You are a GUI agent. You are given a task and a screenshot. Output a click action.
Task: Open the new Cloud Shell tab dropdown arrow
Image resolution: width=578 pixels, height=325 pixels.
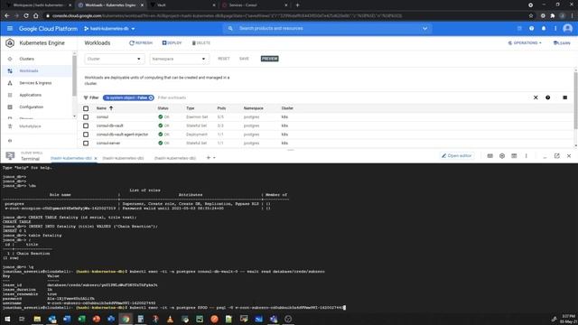(214, 158)
